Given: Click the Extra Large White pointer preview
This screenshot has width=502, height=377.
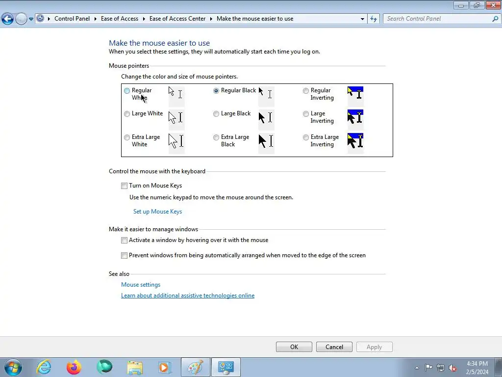Looking at the screenshot, I should click(x=176, y=143).
